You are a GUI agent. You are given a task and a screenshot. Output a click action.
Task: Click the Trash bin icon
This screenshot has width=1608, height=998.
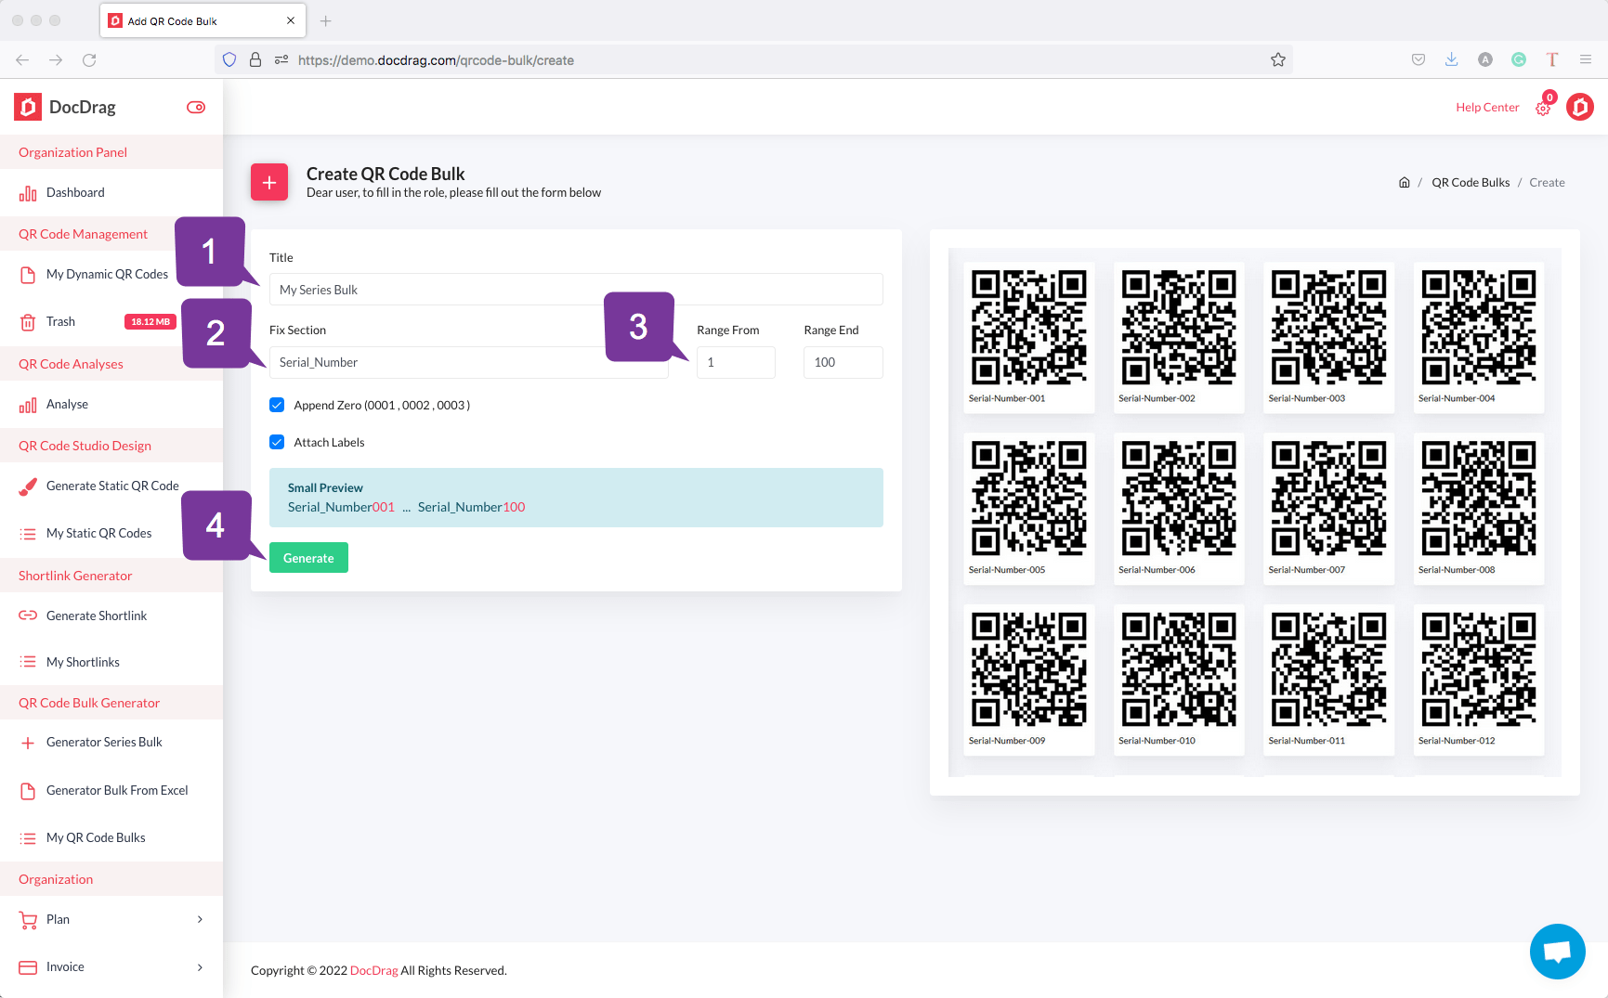[x=28, y=322]
